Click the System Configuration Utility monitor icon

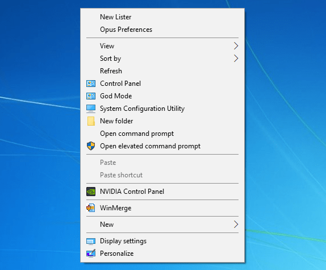[x=91, y=109]
